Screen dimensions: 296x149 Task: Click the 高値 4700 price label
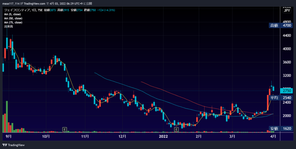281,25
